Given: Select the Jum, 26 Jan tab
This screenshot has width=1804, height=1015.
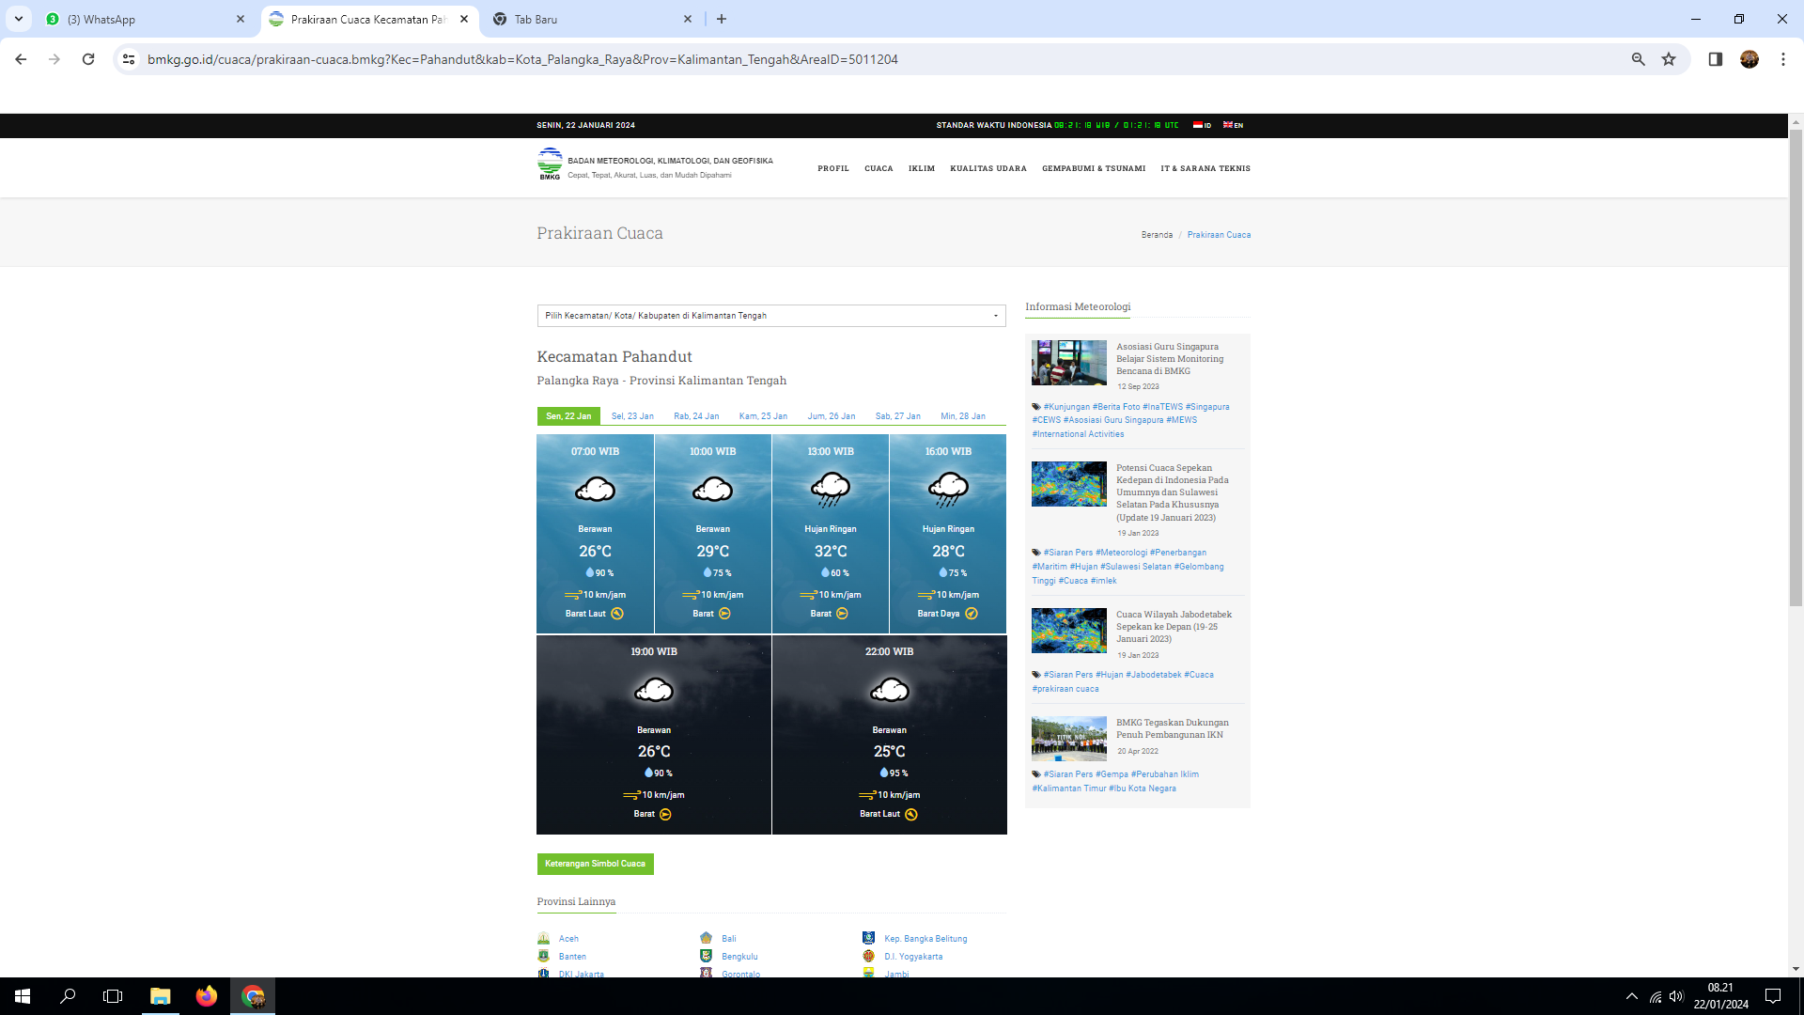Looking at the screenshot, I should [832, 416].
